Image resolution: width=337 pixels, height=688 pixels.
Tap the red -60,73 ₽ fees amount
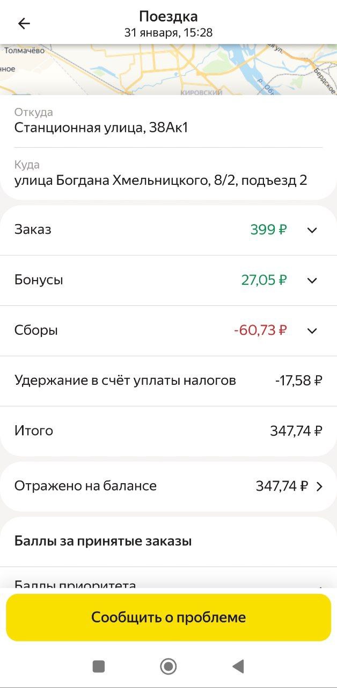[x=260, y=331]
